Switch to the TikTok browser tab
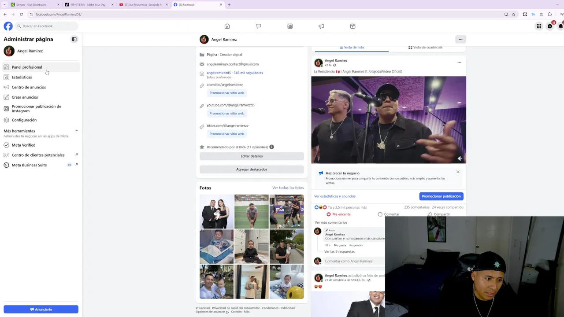The height and width of the screenshot is (317, 564). click(x=88, y=4)
